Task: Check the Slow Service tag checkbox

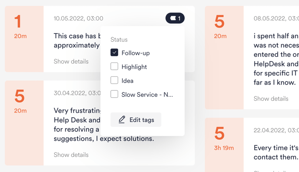Action: pyautogui.click(x=114, y=94)
